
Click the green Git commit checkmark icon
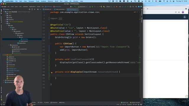point(125,6)
